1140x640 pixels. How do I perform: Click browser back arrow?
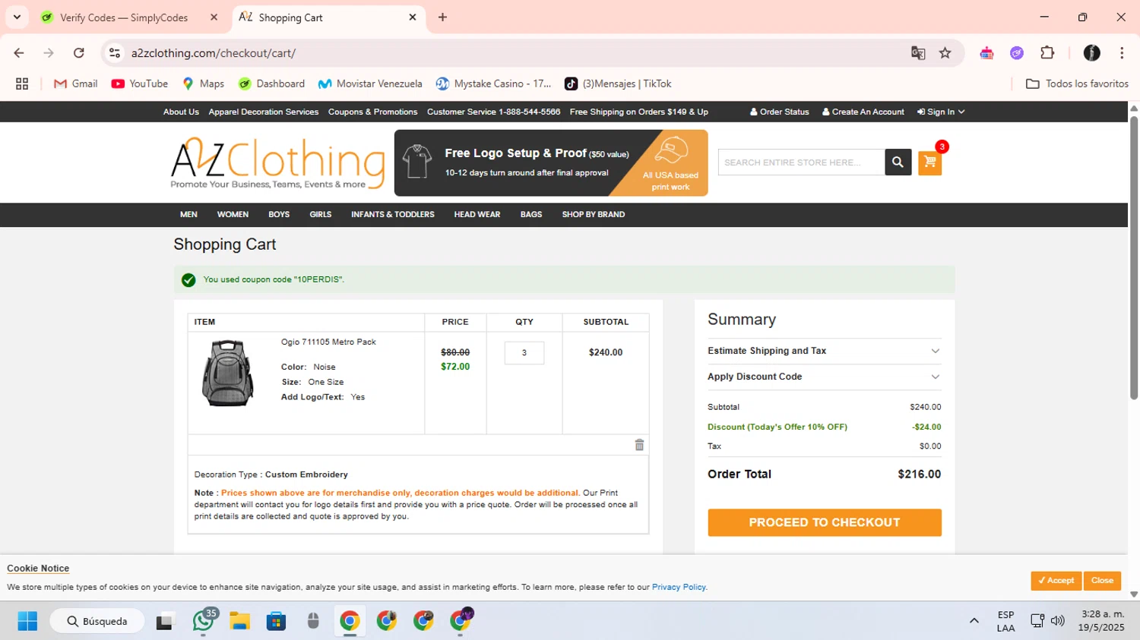(x=19, y=53)
